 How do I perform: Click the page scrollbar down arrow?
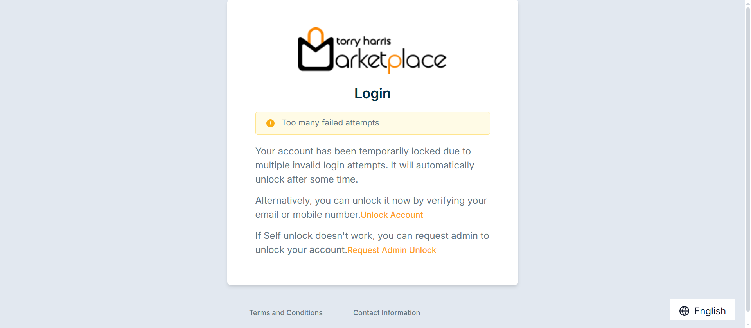[x=748, y=325]
